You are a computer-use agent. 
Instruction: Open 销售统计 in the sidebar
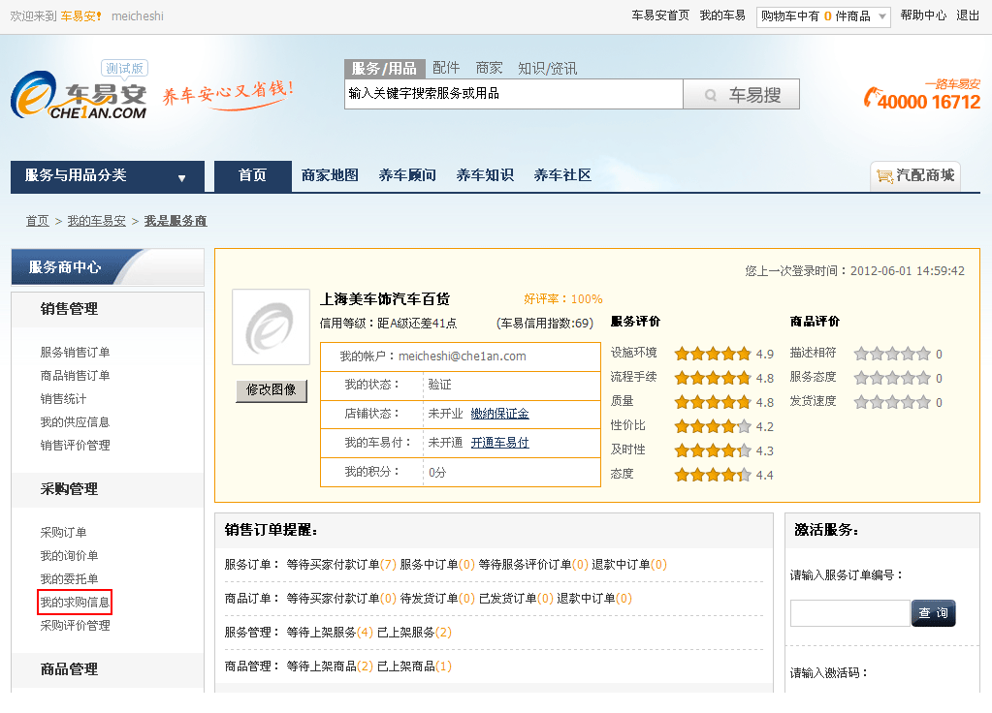pyautogui.click(x=63, y=399)
